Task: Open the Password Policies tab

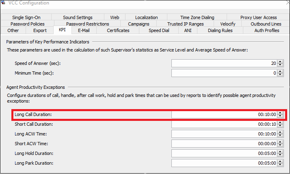Action: [x=28, y=24]
